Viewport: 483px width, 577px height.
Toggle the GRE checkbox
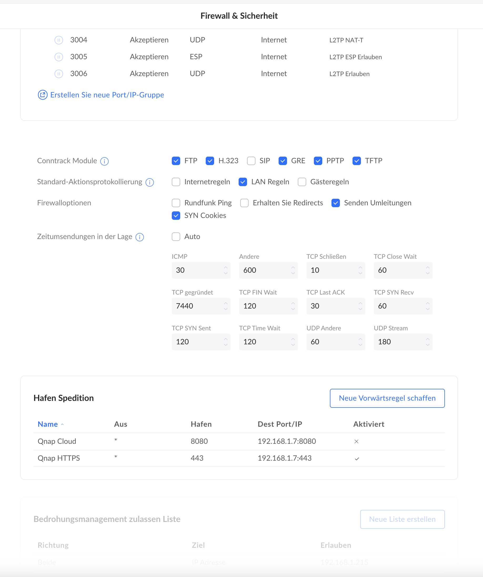tap(283, 161)
